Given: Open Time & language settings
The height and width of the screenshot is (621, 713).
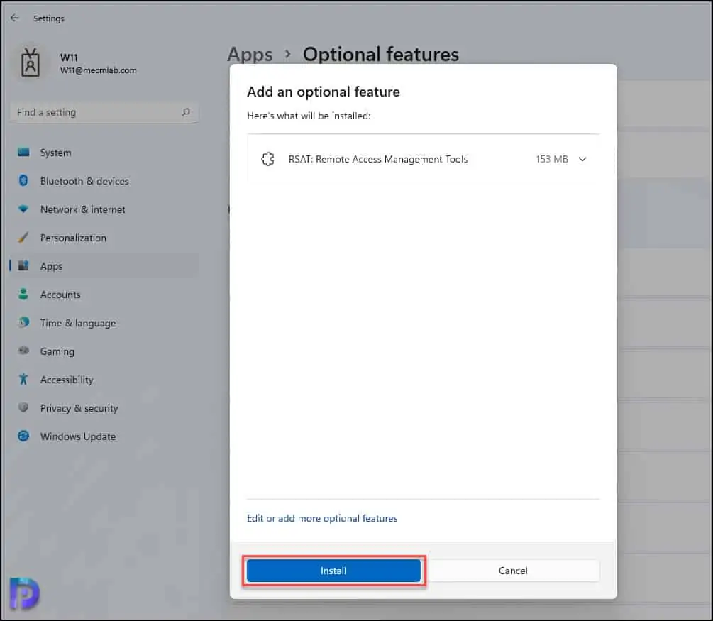Looking at the screenshot, I should click(x=104, y=323).
